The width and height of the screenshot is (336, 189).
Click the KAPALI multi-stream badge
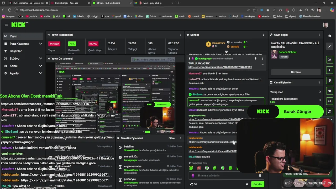[x=93, y=44]
